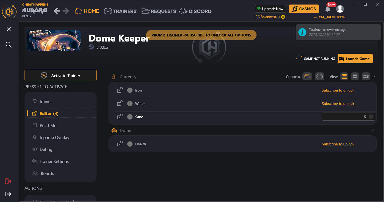Toggle lock for Iron
This screenshot has height=202, width=384.
coord(120,90)
